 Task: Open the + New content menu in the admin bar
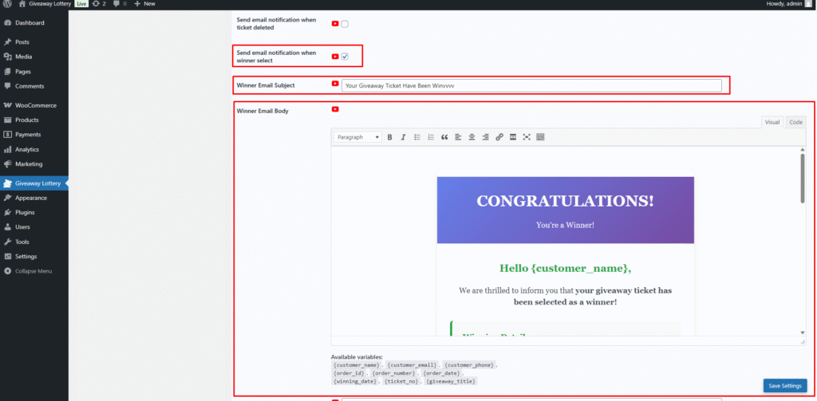(x=144, y=4)
